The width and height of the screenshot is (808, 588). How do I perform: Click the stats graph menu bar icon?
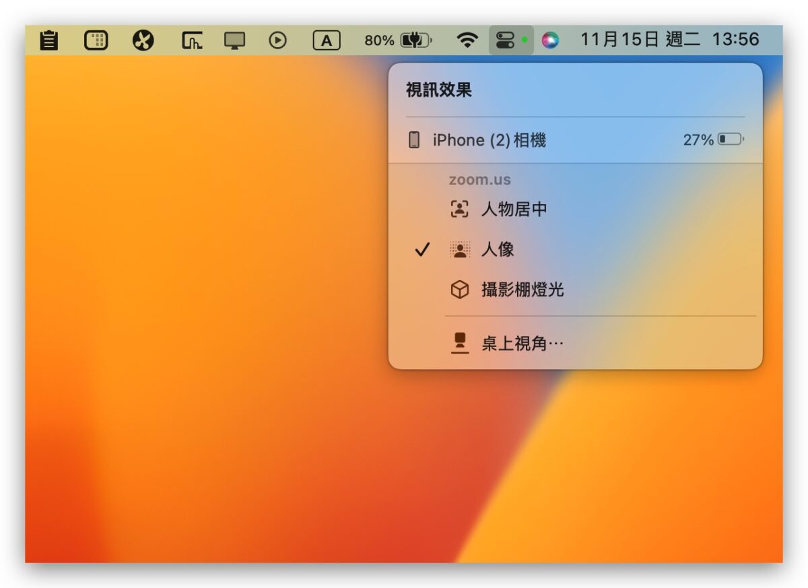[x=192, y=41]
